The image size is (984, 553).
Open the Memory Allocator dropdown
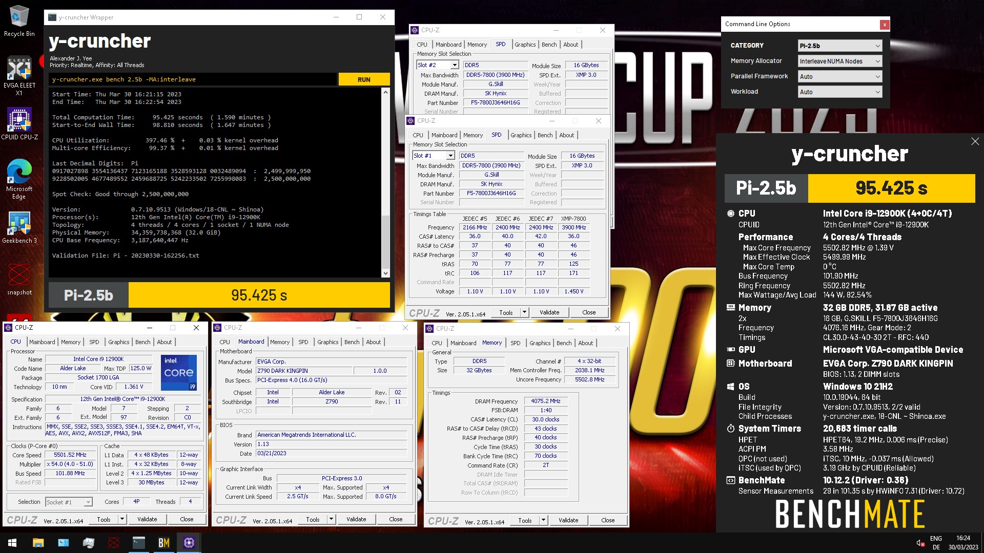click(x=839, y=61)
